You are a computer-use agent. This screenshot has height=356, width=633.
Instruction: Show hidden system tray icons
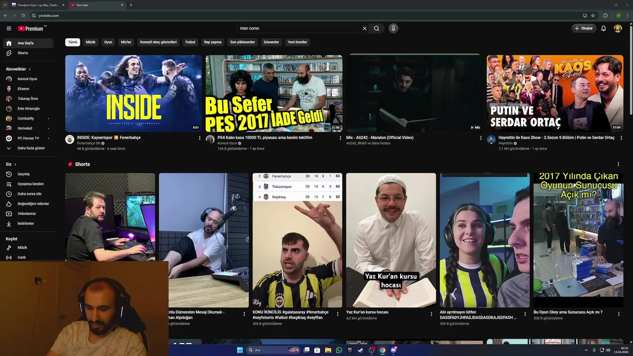coord(586,350)
